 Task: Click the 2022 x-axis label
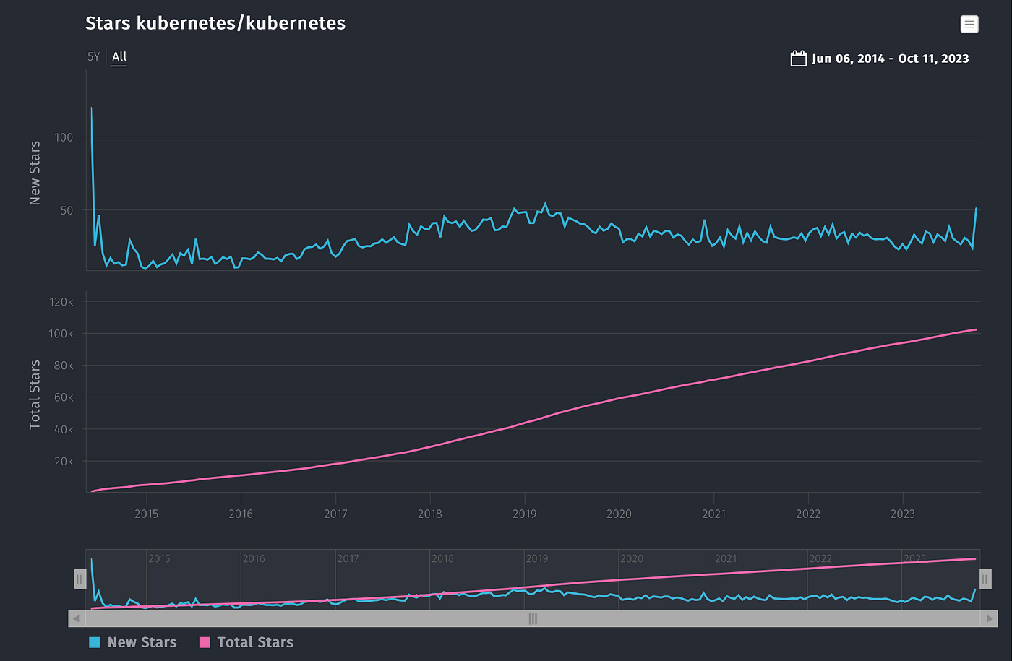point(808,514)
